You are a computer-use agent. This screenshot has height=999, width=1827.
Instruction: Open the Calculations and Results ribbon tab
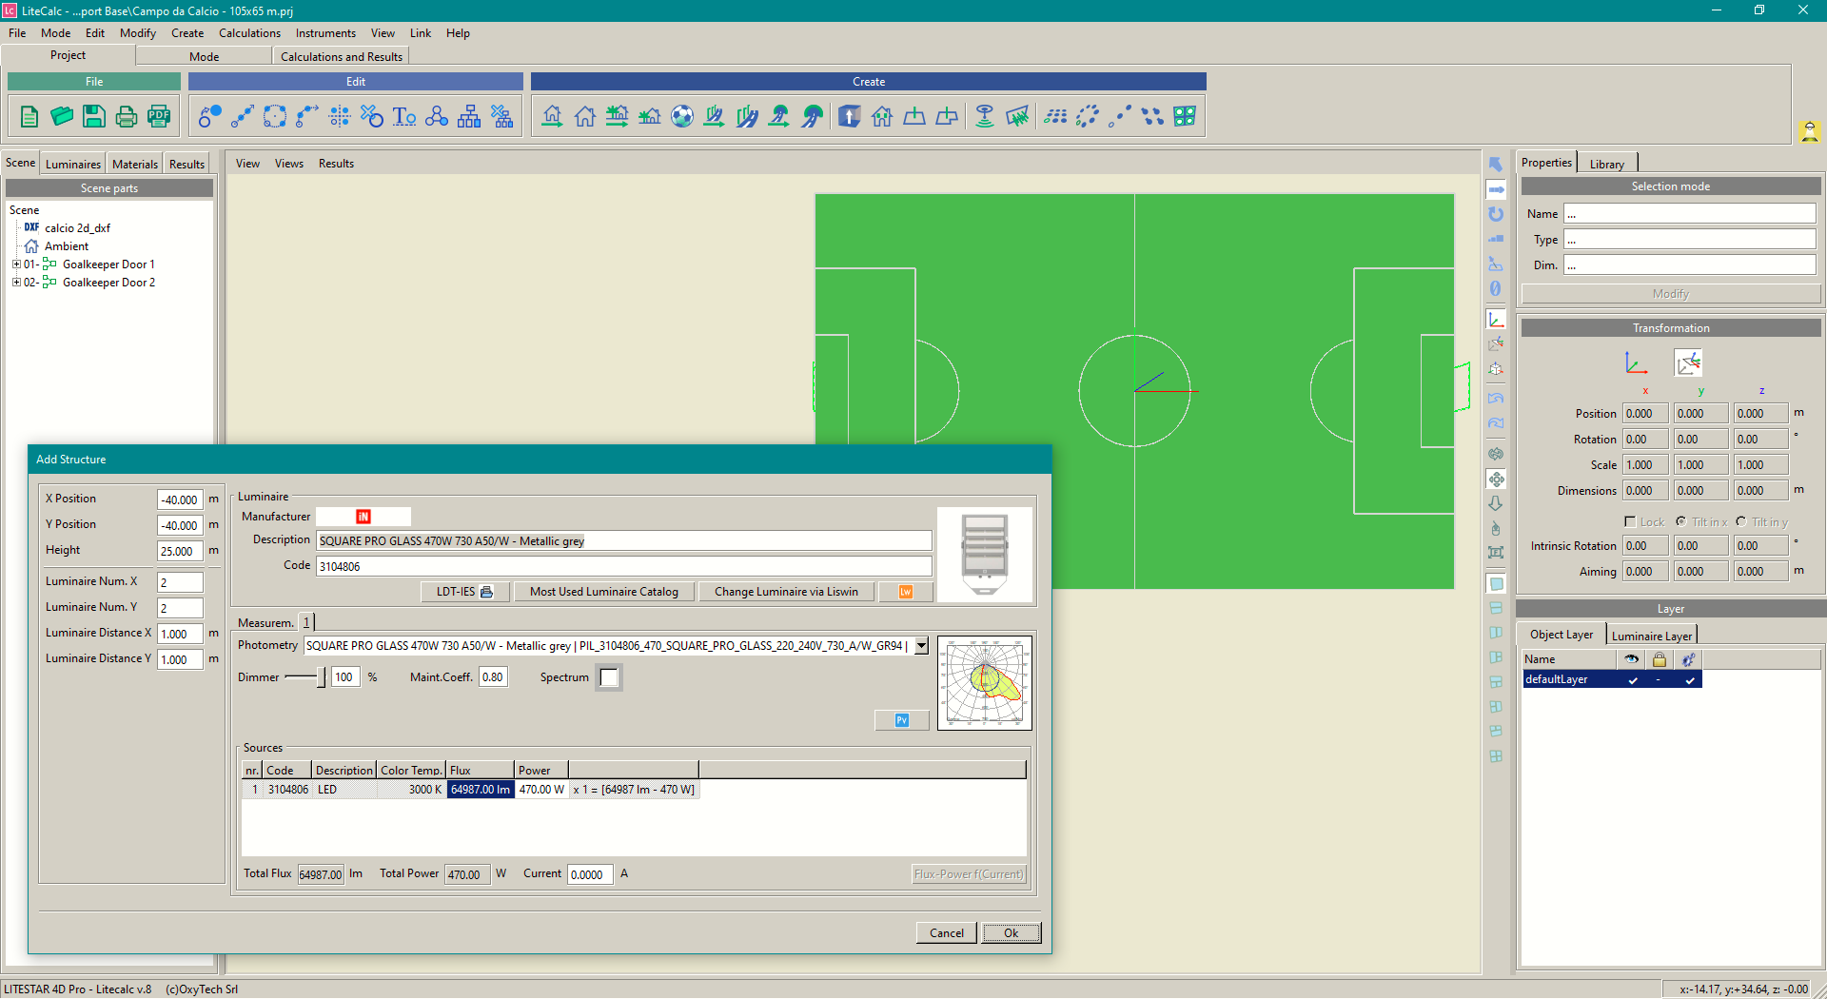pos(342,57)
